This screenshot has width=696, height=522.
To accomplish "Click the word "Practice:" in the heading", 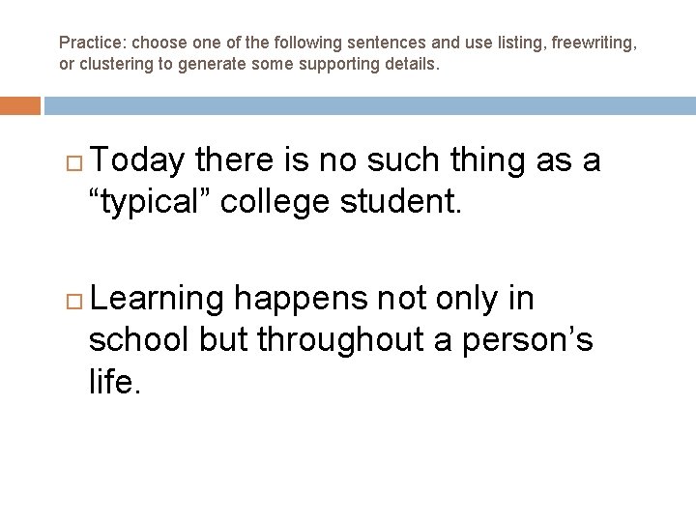I will click(93, 43).
